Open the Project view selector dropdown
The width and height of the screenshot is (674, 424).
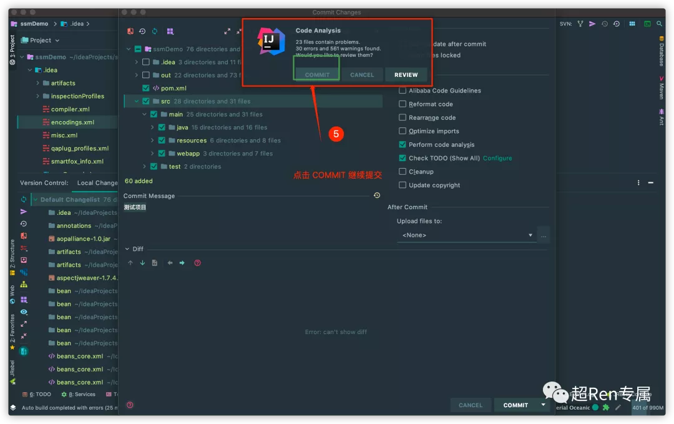tap(41, 40)
